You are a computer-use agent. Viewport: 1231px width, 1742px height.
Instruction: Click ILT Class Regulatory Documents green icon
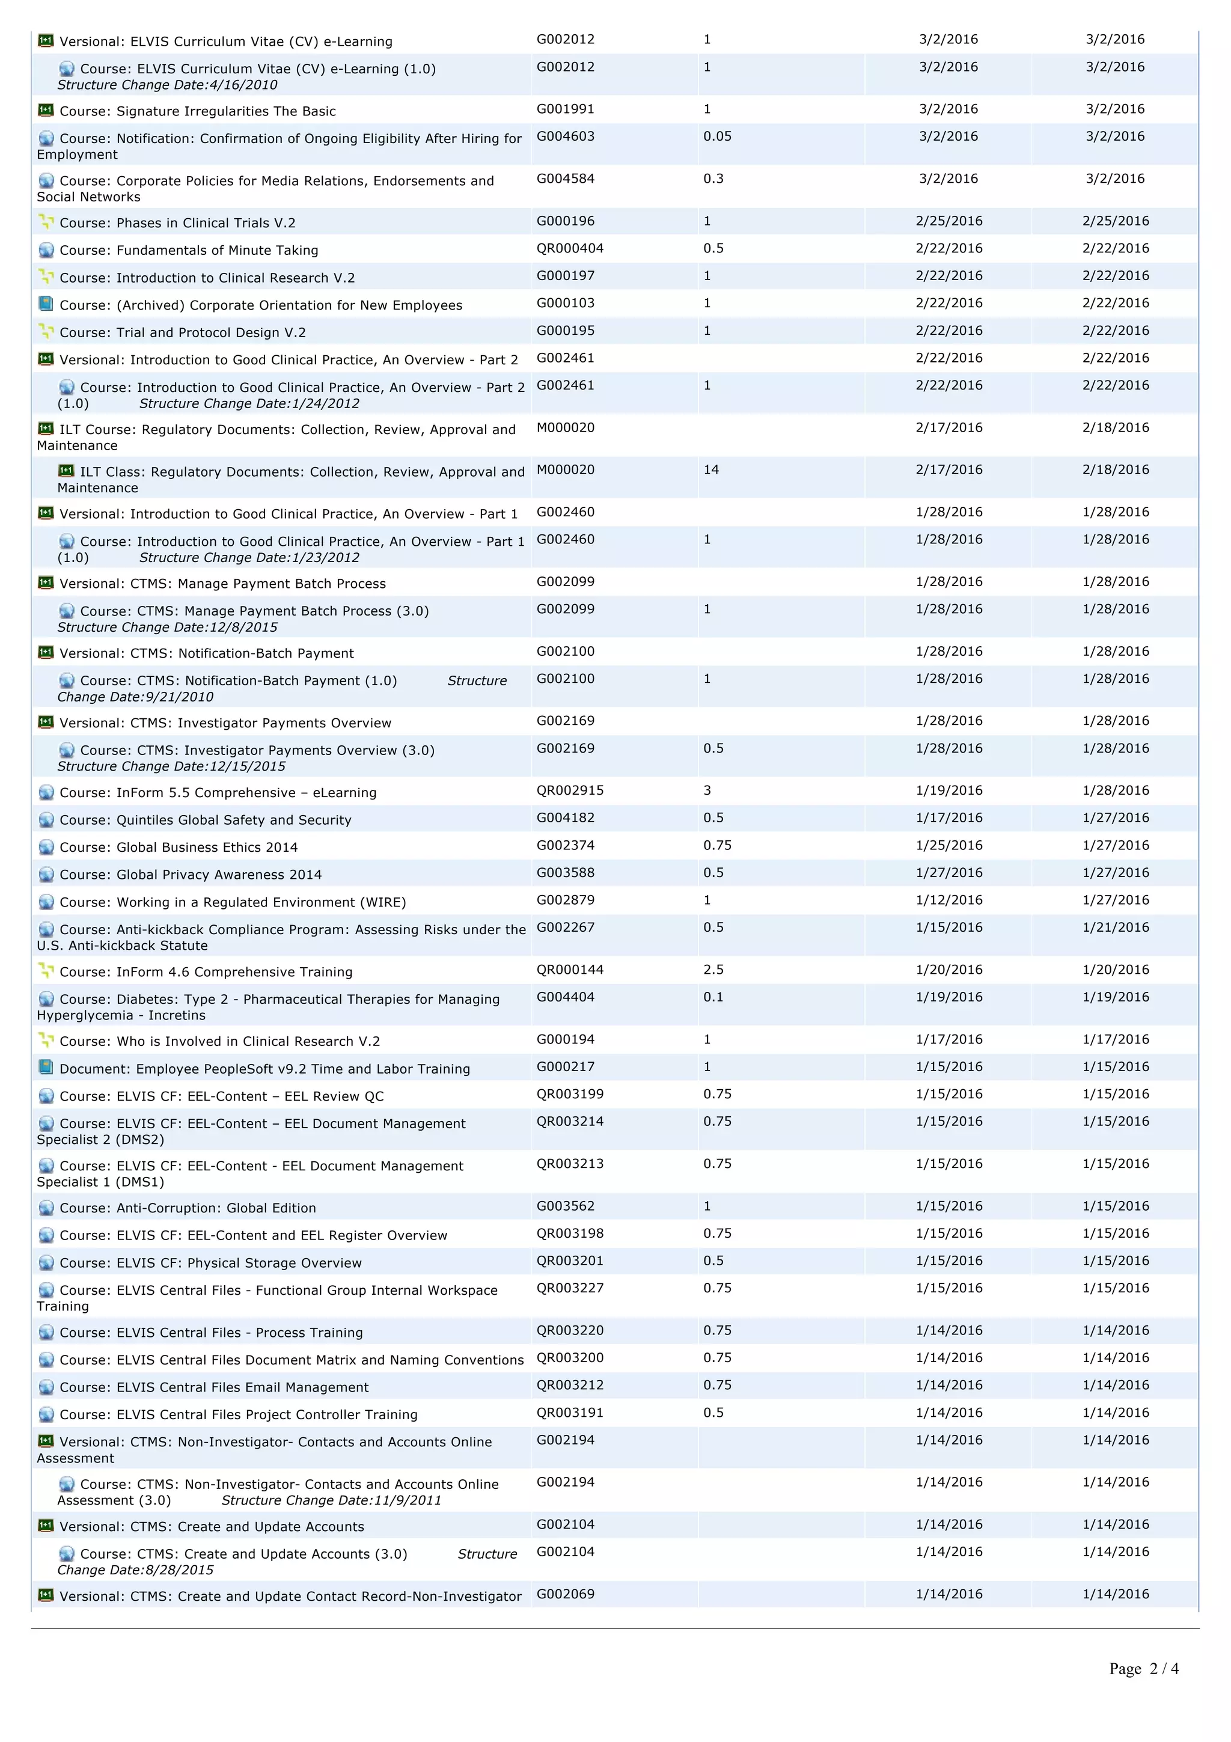[x=67, y=471]
